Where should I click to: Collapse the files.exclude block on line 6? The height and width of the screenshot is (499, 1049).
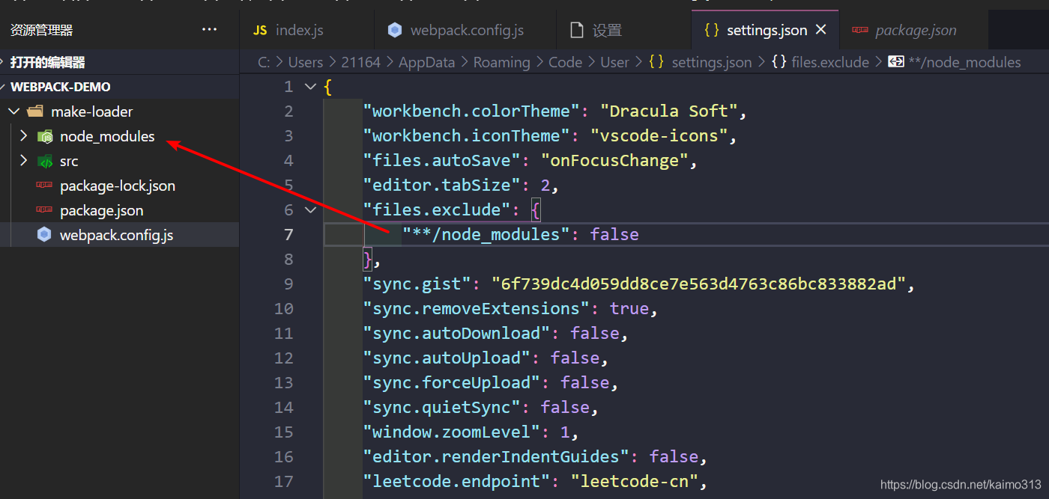310,210
